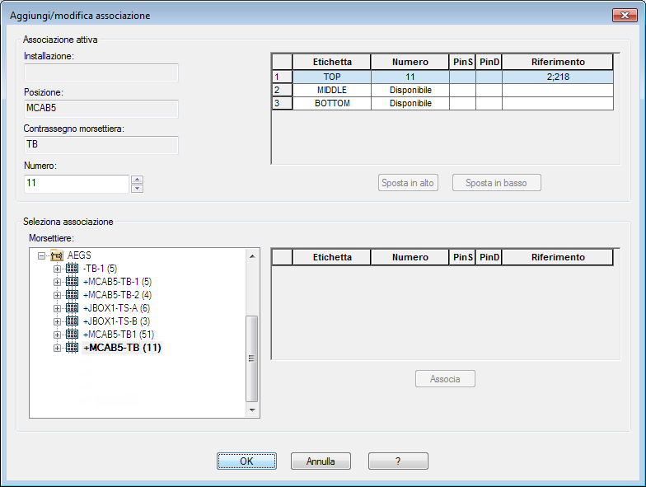
Task: Select the MIDDLE cell in upper table
Action: (x=332, y=91)
